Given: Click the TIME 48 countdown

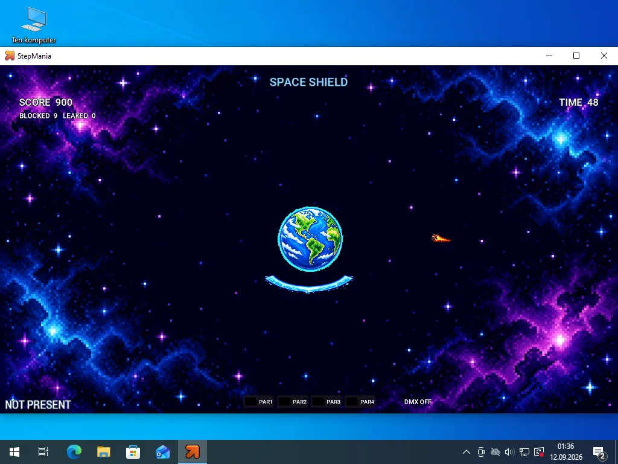Looking at the screenshot, I should [579, 102].
